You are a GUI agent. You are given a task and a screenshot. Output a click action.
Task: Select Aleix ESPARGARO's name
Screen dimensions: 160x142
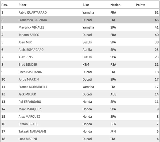[31, 50]
